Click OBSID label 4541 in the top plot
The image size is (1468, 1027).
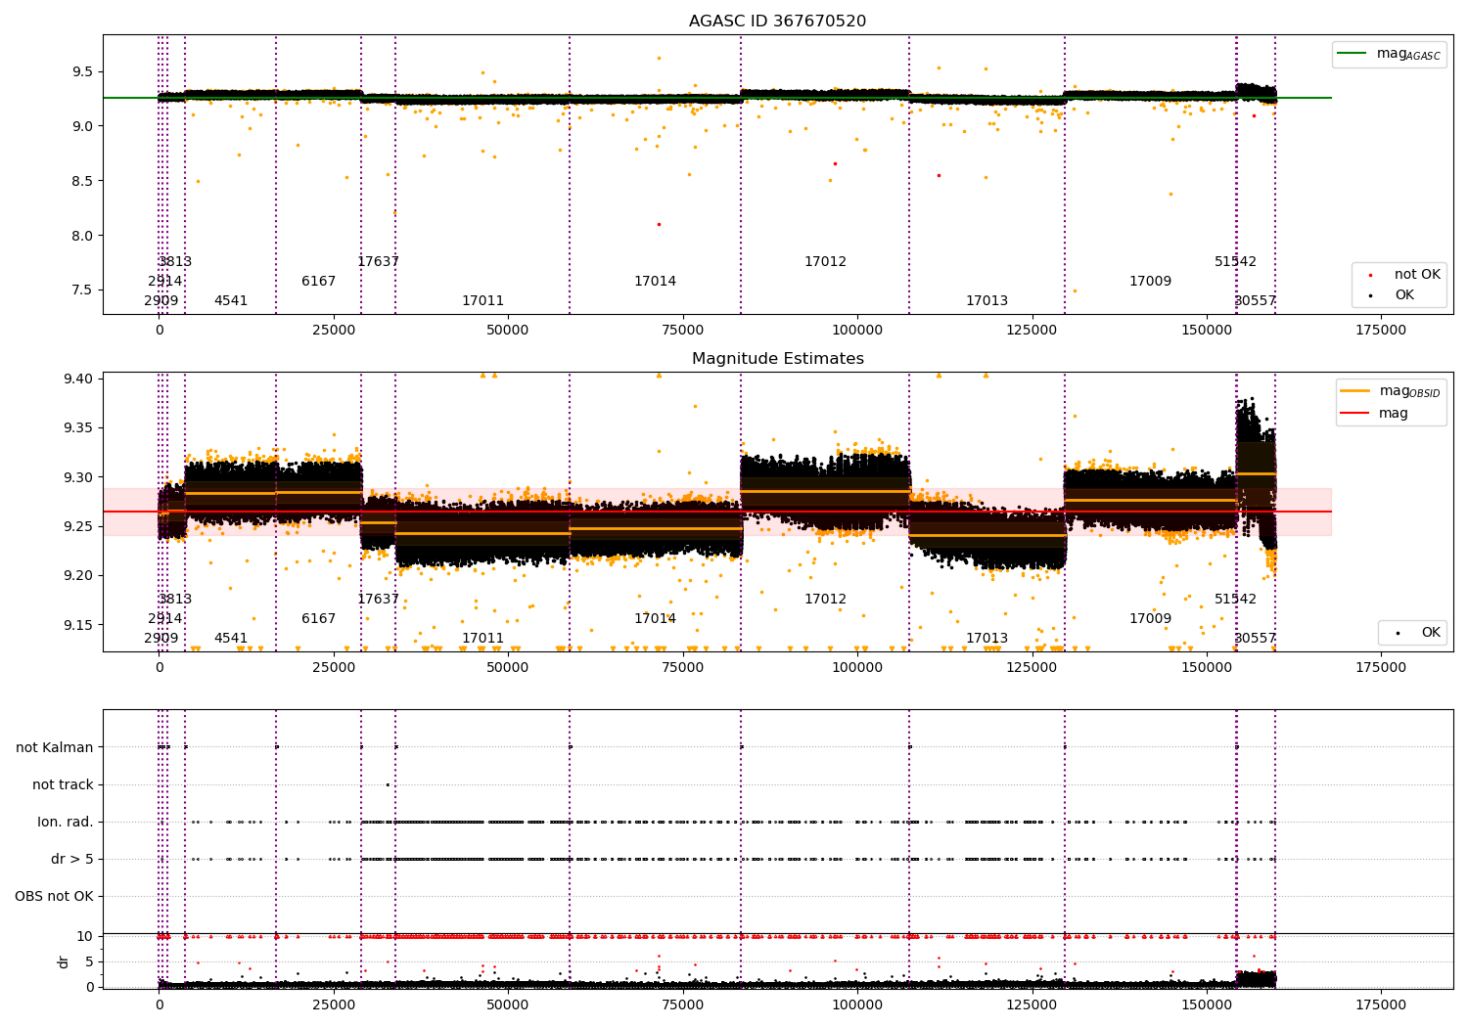pyautogui.click(x=231, y=301)
